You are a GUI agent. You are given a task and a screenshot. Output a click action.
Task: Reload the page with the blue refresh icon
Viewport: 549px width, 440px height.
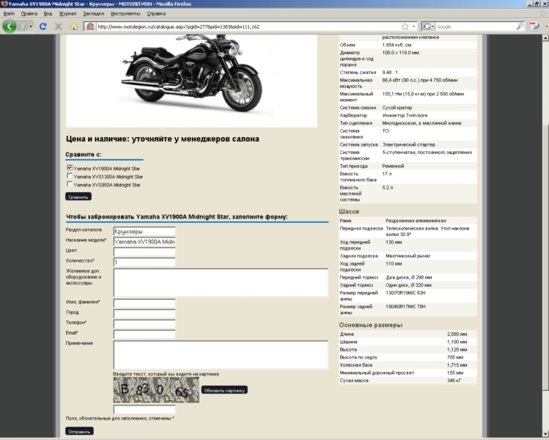(x=43, y=26)
